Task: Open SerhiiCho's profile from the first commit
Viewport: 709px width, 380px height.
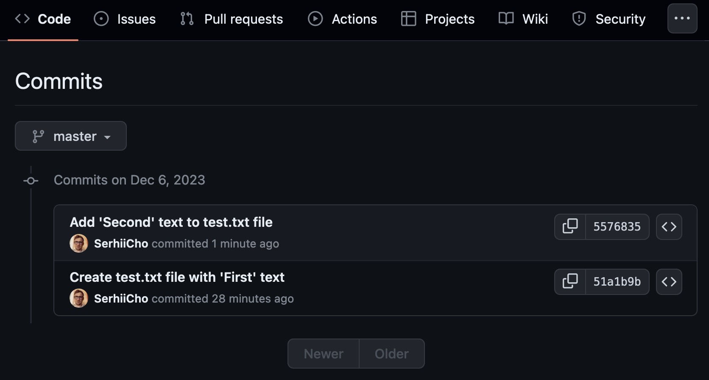Action: [x=121, y=244]
